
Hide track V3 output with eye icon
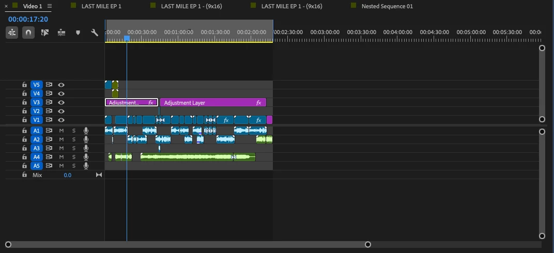click(x=61, y=102)
